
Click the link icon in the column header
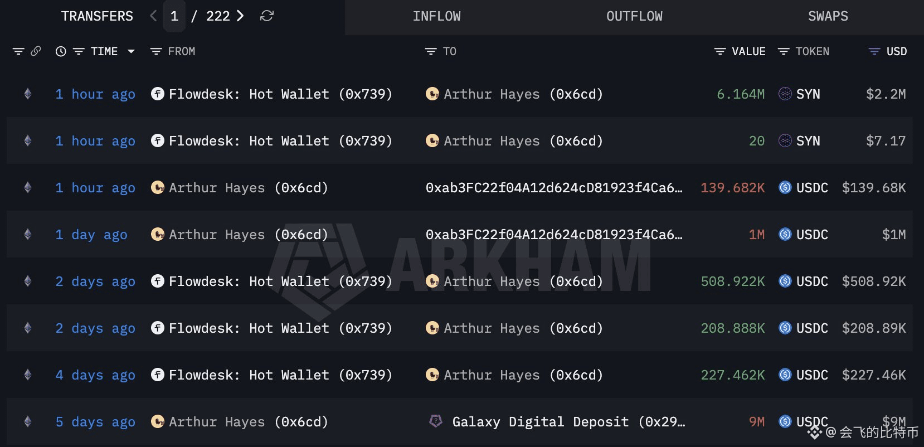pos(36,51)
